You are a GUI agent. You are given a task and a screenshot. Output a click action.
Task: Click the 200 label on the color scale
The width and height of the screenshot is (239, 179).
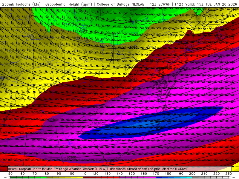point(192,174)
